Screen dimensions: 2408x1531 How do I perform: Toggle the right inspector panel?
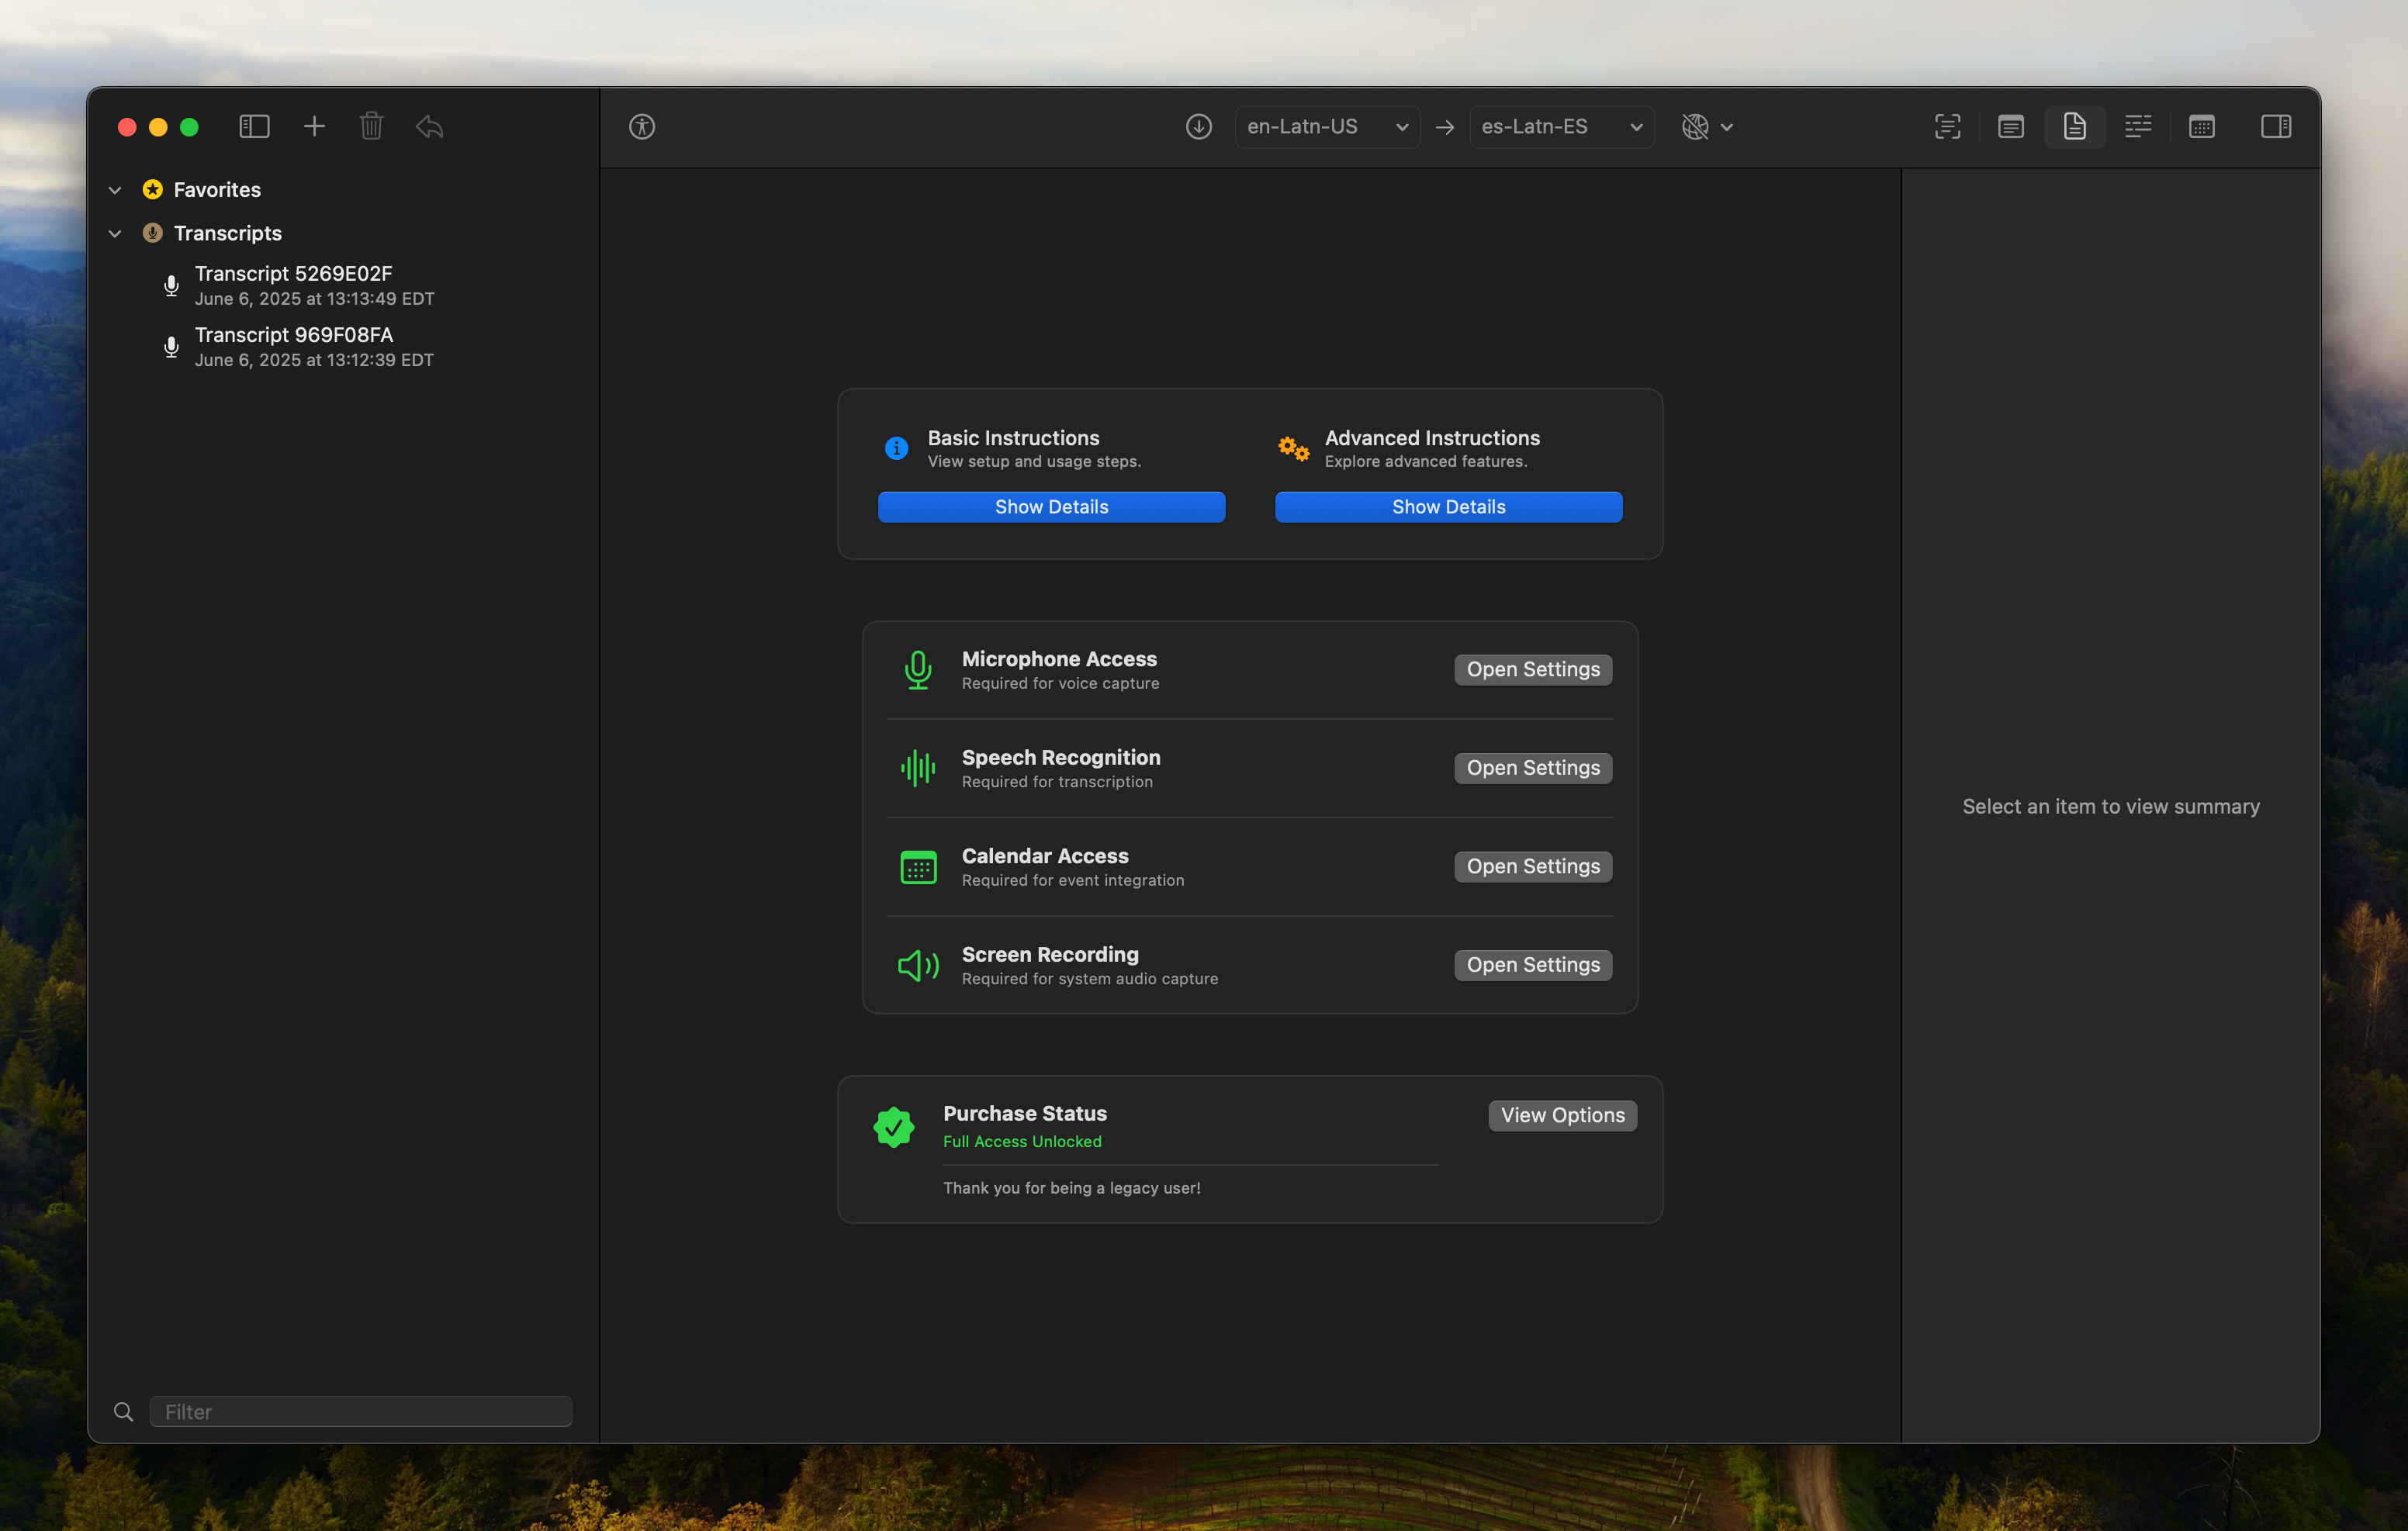coord(2275,127)
